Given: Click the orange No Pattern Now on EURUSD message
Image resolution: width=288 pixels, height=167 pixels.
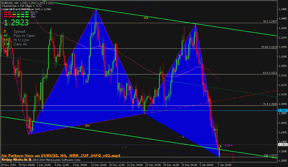Looking at the screenshot, I should point(61,155).
